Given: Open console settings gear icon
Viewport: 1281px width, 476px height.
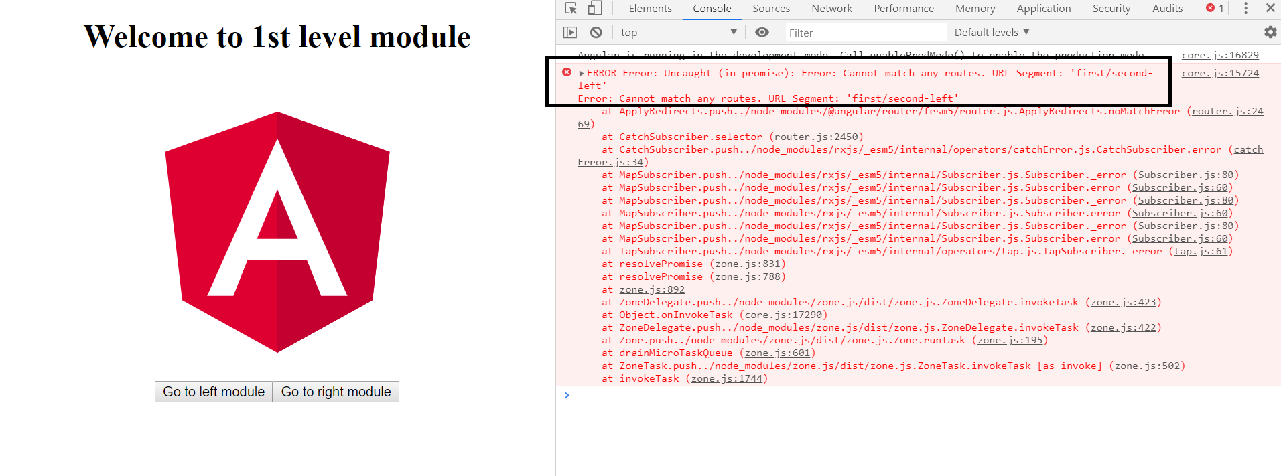Looking at the screenshot, I should (x=1270, y=32).
